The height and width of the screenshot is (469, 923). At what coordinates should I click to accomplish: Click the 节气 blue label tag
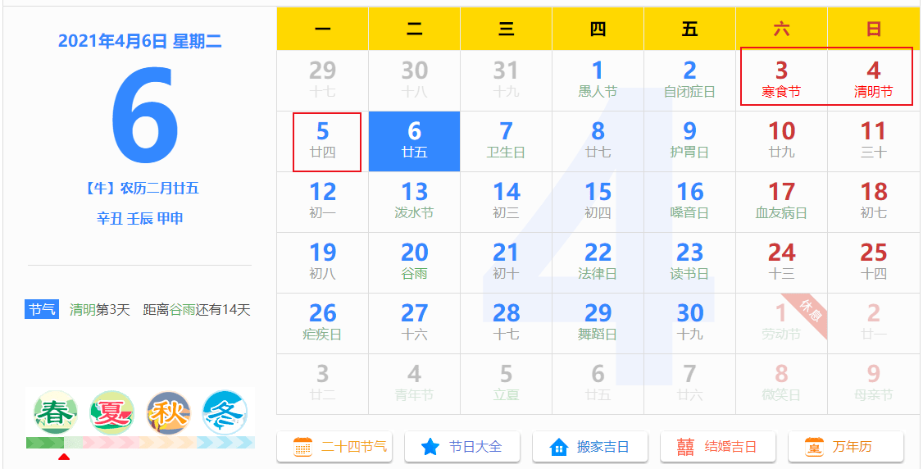[x=42, y=310]
